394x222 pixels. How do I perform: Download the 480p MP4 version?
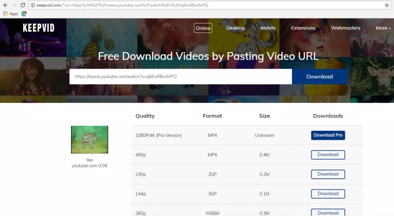coord(328,155)
